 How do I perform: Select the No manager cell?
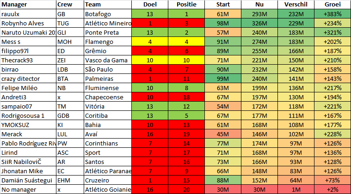tap(28, 189)
